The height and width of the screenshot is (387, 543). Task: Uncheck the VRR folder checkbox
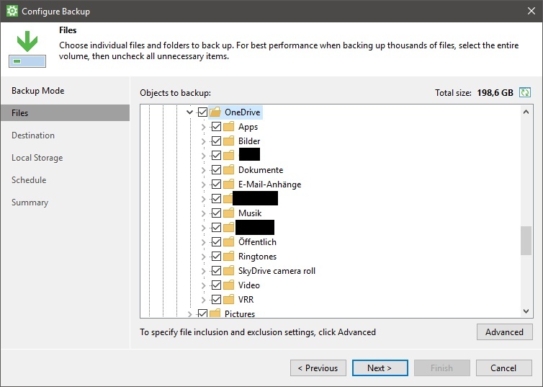pyautogui.click(x=216, y=299)
